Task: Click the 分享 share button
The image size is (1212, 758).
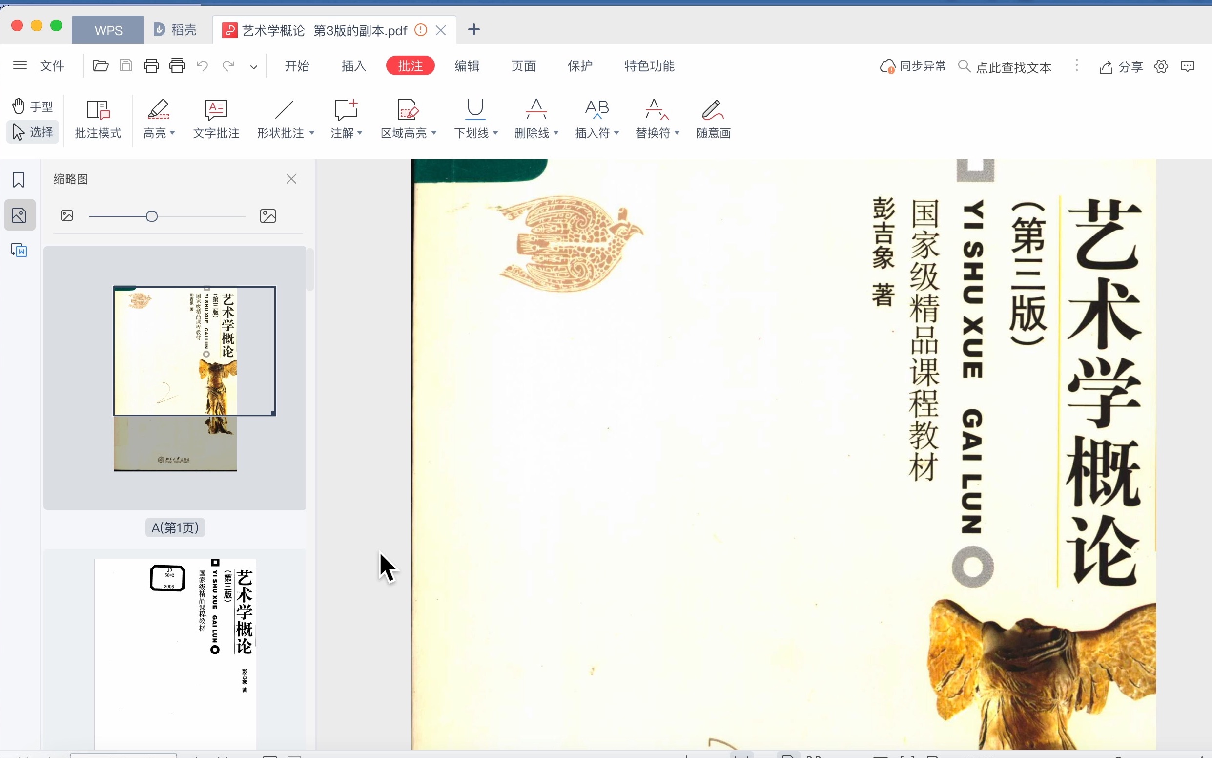Action: pos(1121,67)
